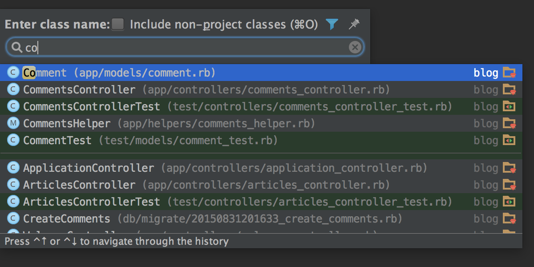Click blog folder icon in CreateComments row
534x267 pixels.
point(509,218)
